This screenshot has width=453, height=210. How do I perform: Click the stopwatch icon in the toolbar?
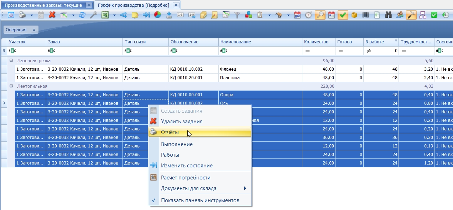(309, 15)
